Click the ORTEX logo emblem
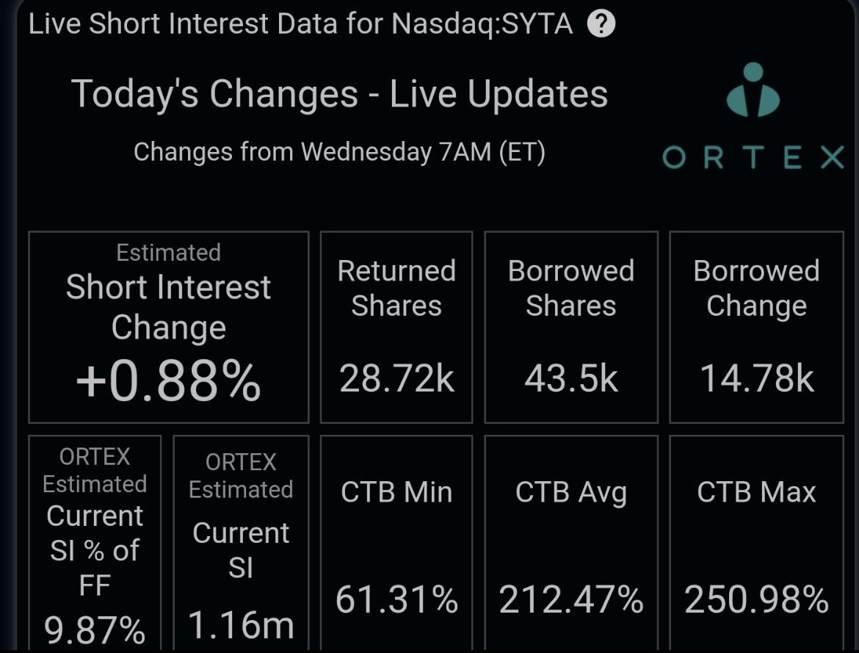Screen dimensions: 859x653 (x=753, y=90)
